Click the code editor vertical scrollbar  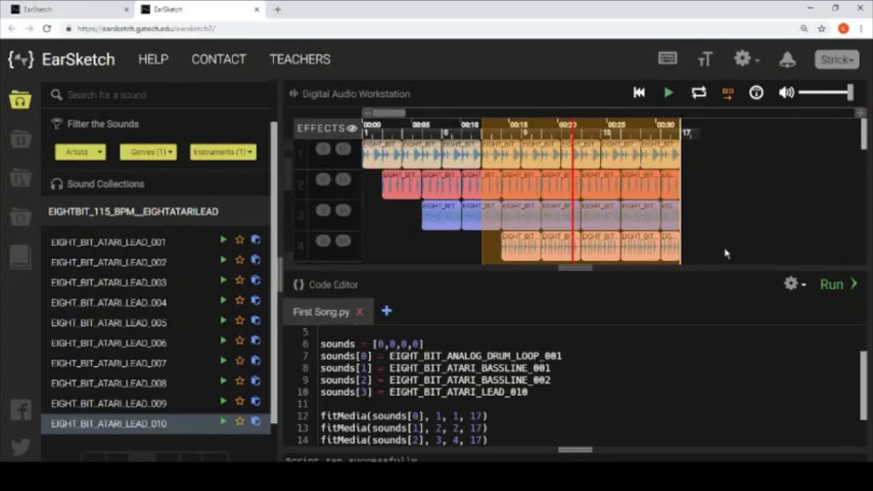click(x=863, y=385)
